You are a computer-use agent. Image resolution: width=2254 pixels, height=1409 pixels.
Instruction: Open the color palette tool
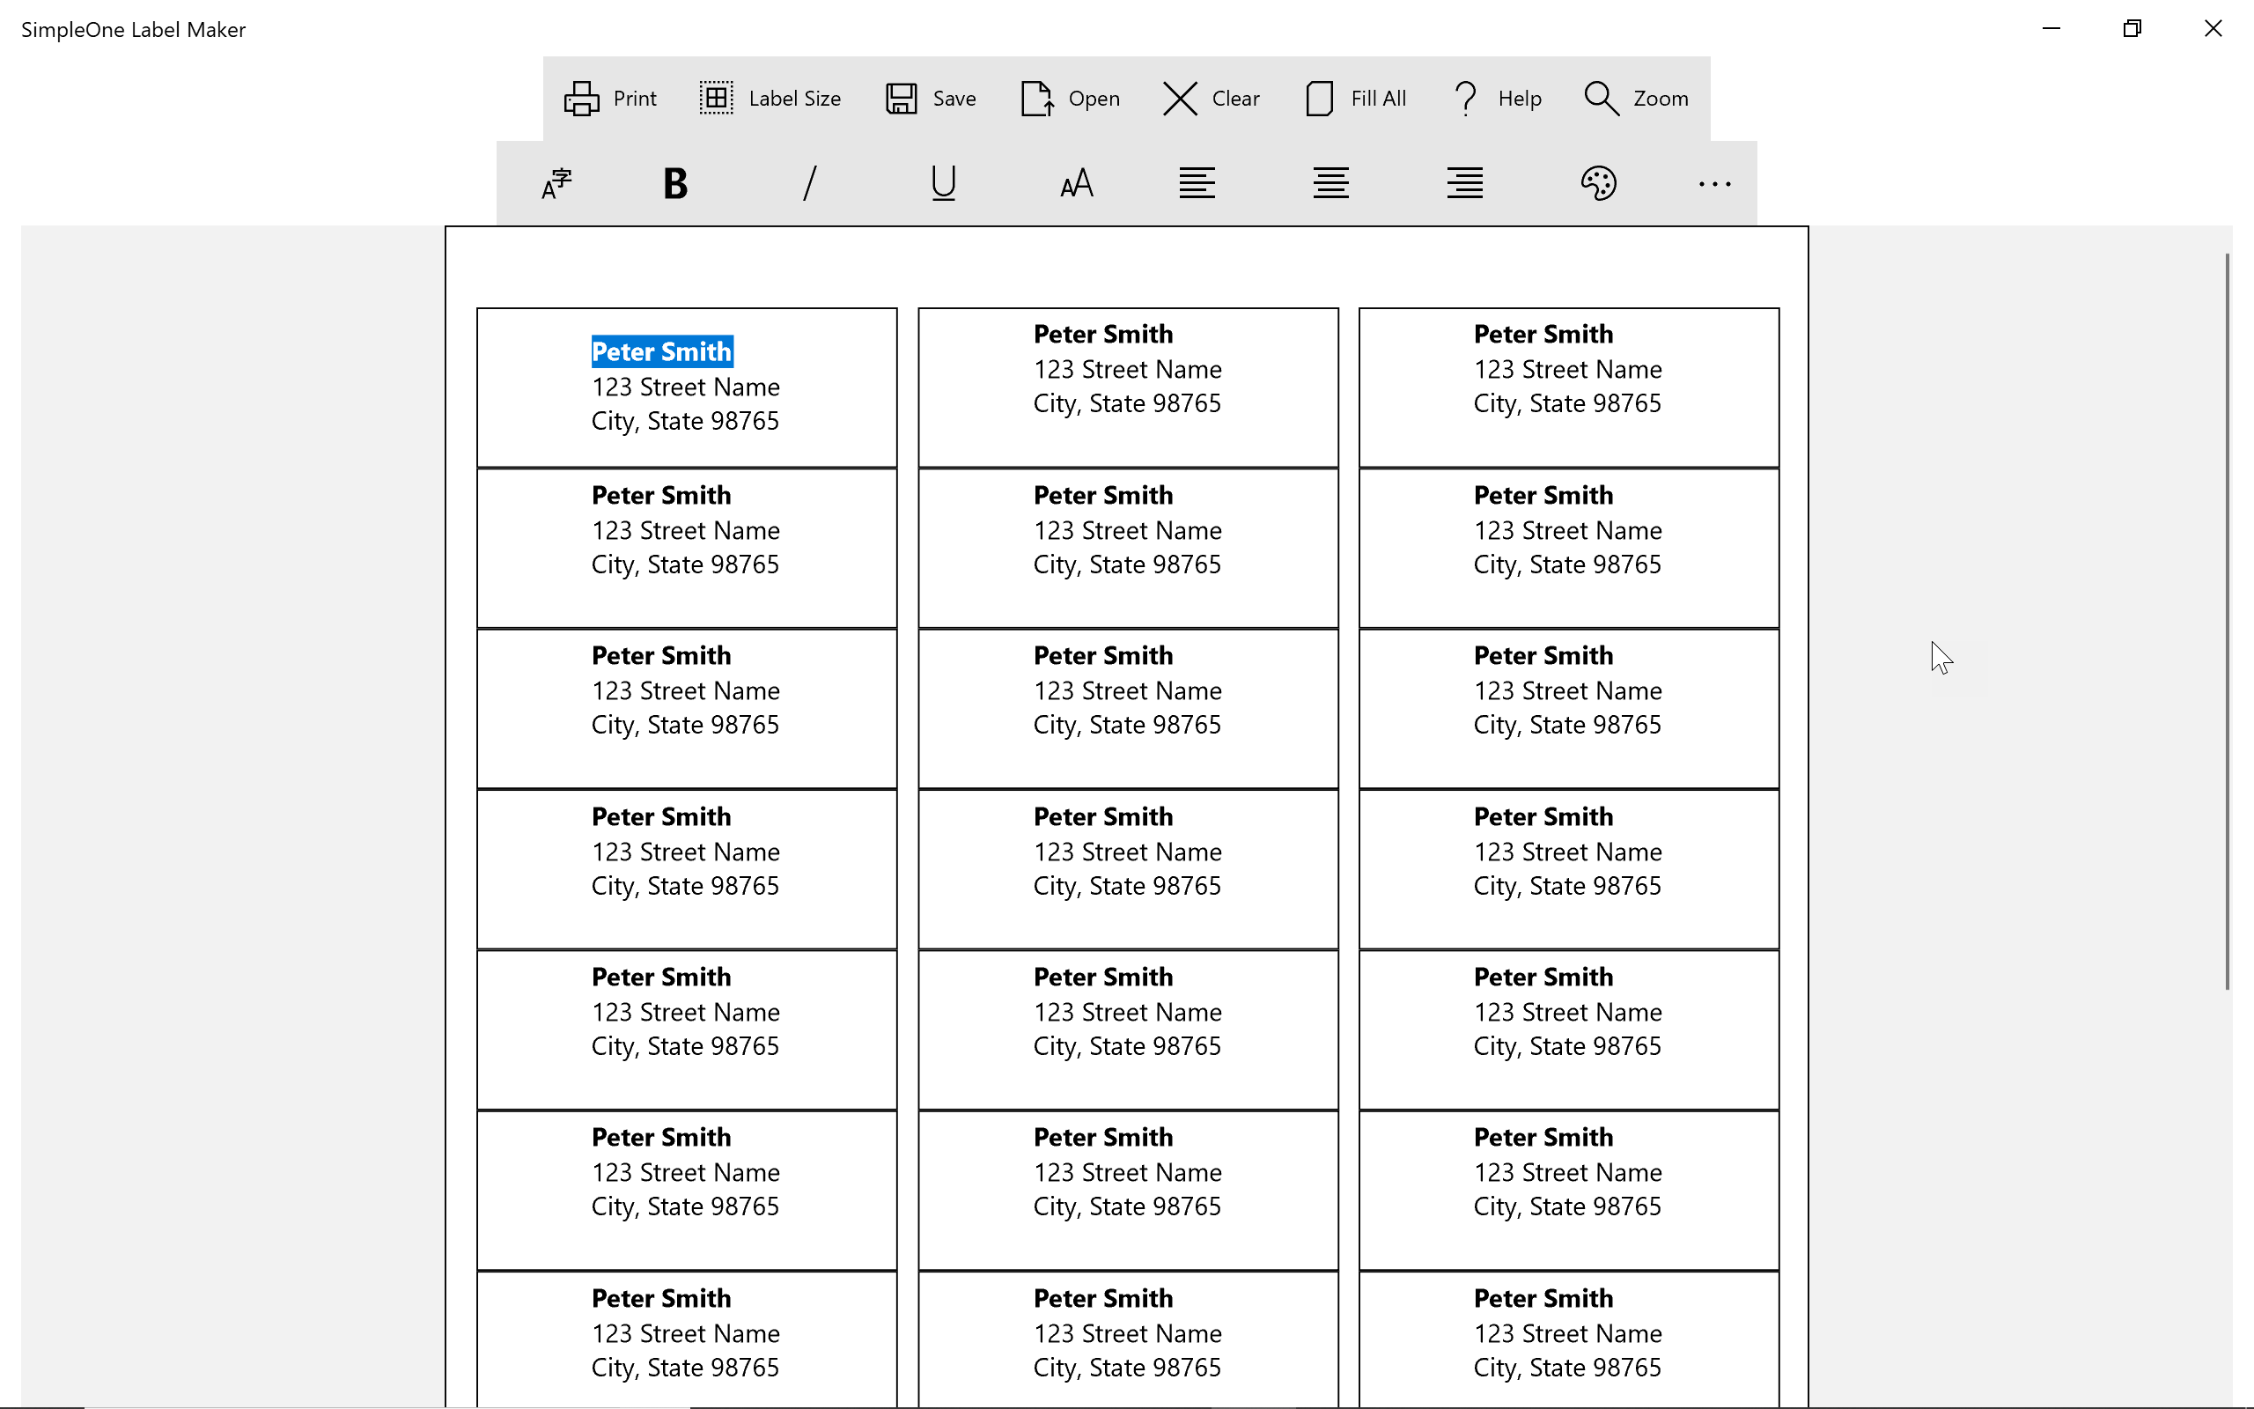click(x=1598, y=181)
